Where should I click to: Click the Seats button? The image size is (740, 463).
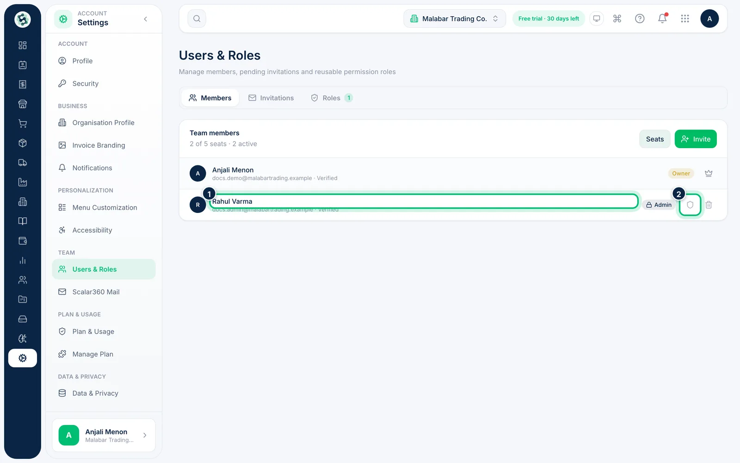(655, 139)
